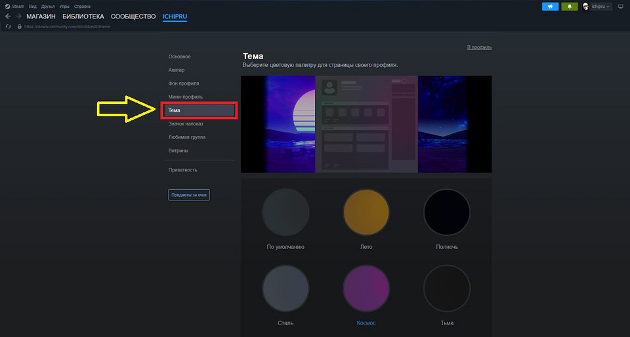Go back with the left arrow
Viewport: 630px width, 337px height.
(8, 16)
